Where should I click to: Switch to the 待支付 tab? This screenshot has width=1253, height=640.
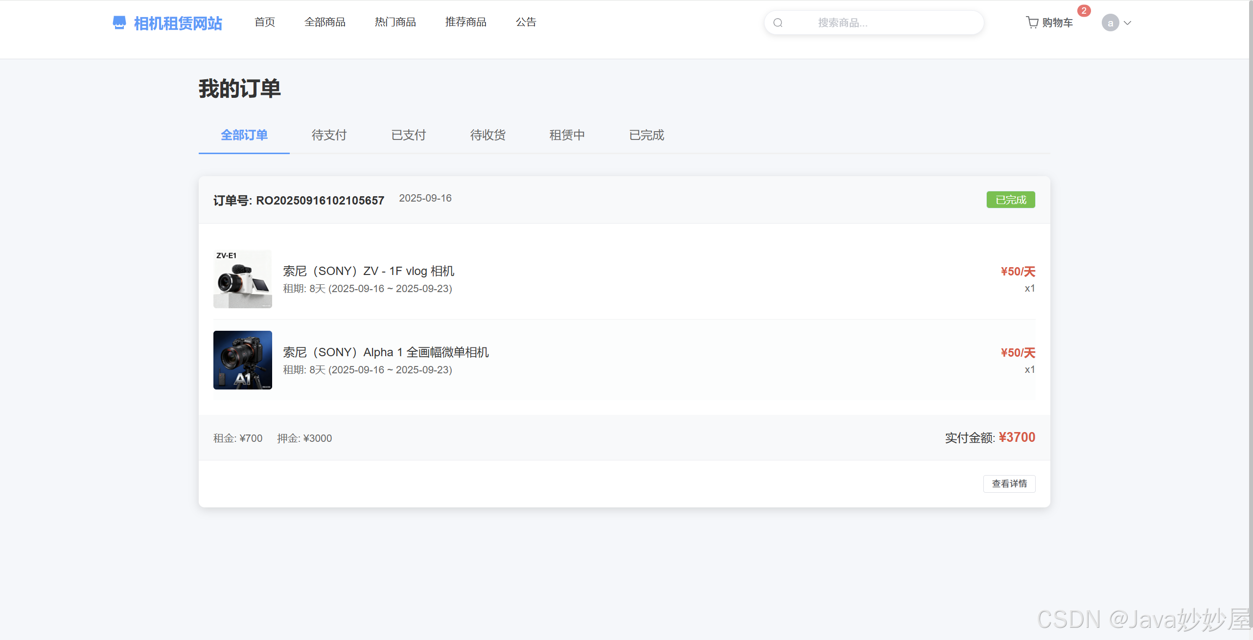329,135
